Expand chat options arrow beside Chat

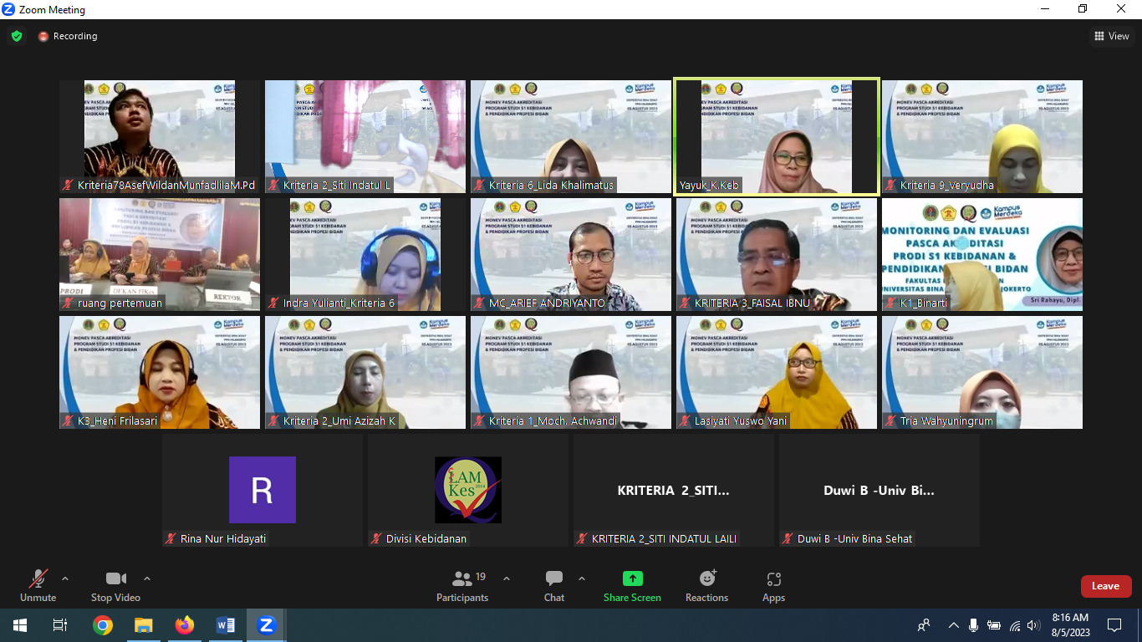coord(582,578)
